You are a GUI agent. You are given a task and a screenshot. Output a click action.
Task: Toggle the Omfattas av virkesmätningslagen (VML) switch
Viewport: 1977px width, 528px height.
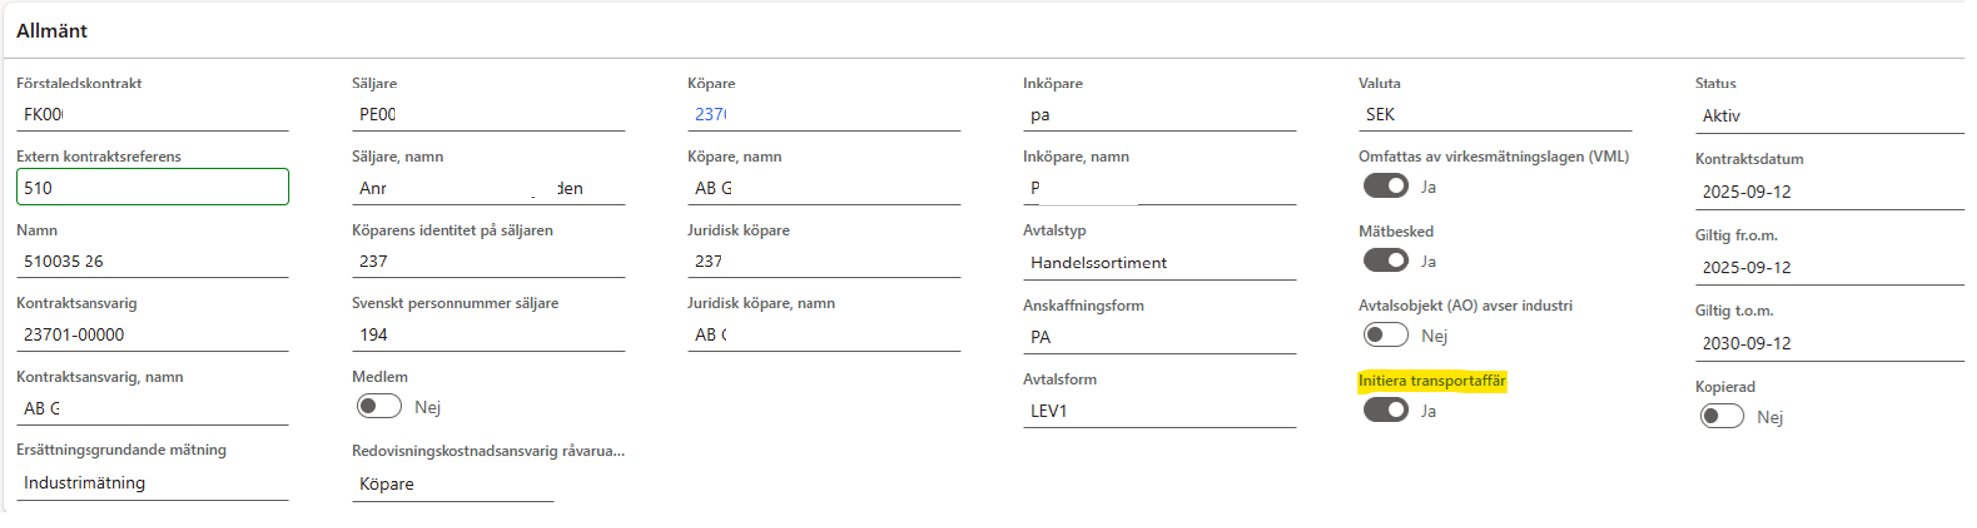(1385, 186)
